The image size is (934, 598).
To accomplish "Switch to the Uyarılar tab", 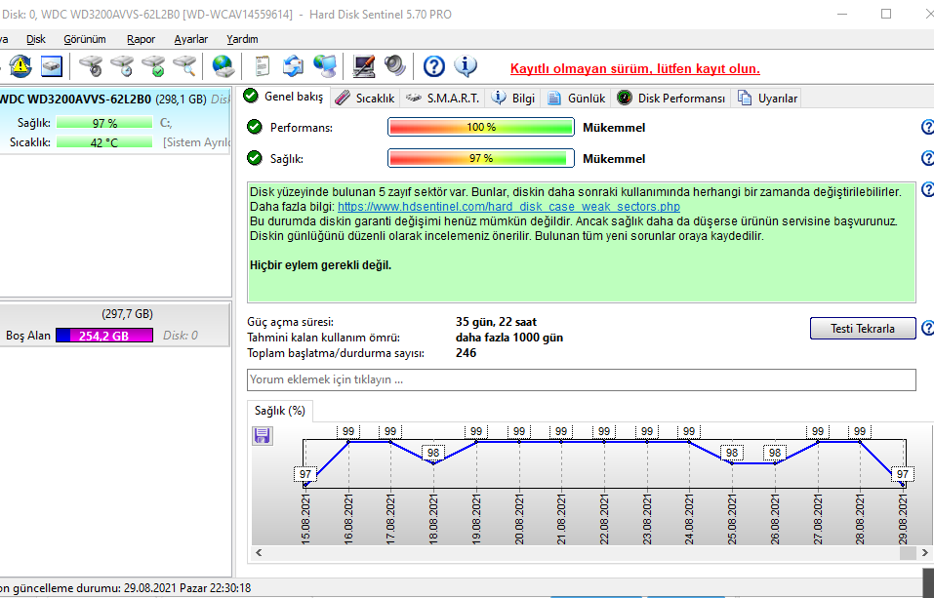I will pyautogui.click(x=767, y=99).
